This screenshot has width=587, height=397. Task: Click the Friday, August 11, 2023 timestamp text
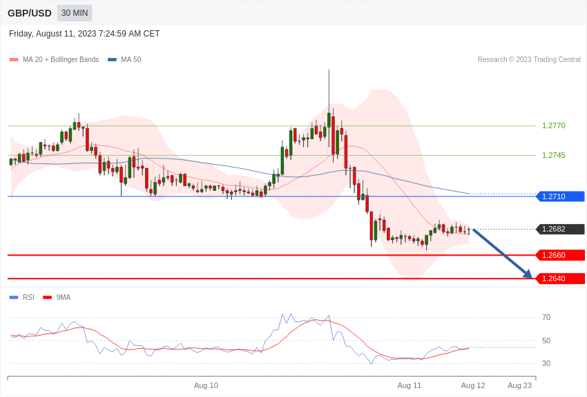pos(84,34)
